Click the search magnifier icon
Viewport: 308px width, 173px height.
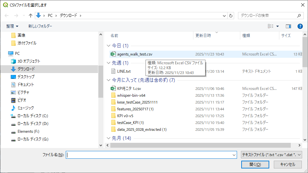click(299, 16)
